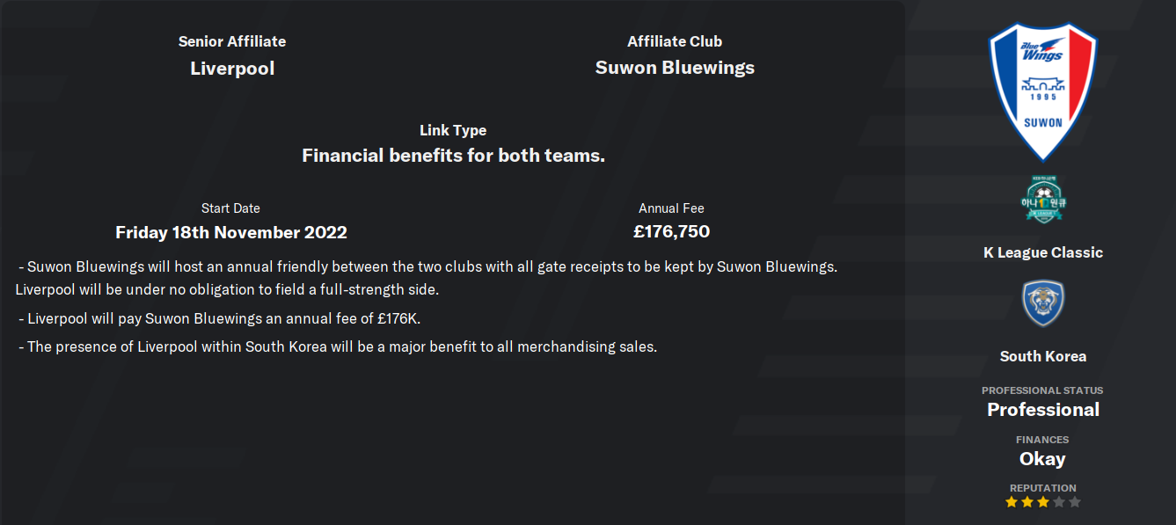Click the Professional status value
This screenshot has height=525, width=1176.
point(1043,410)
